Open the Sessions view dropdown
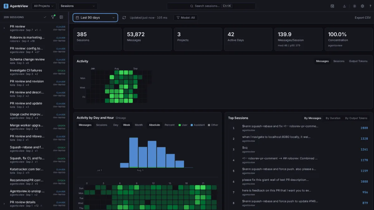374x210 pixels. pos(78,6)
